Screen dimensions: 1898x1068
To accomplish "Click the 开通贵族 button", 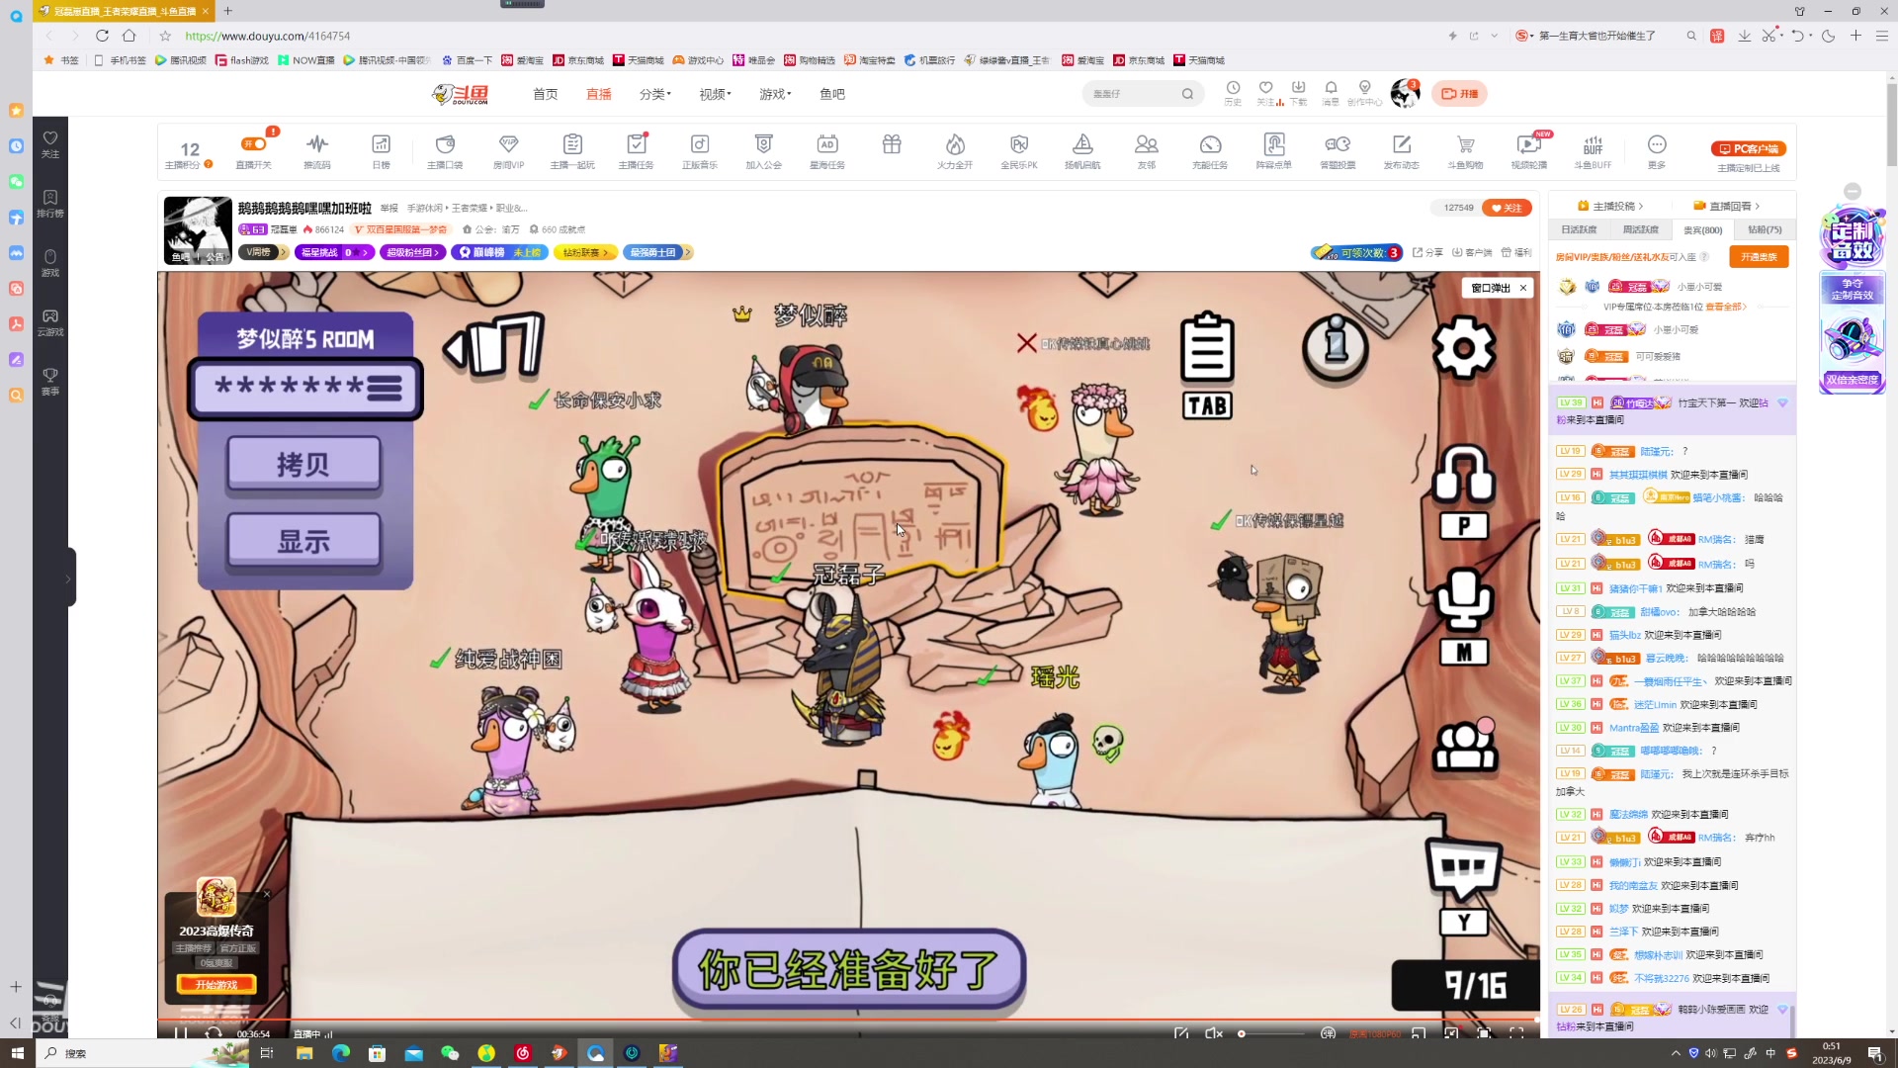I will (1759, 257).
